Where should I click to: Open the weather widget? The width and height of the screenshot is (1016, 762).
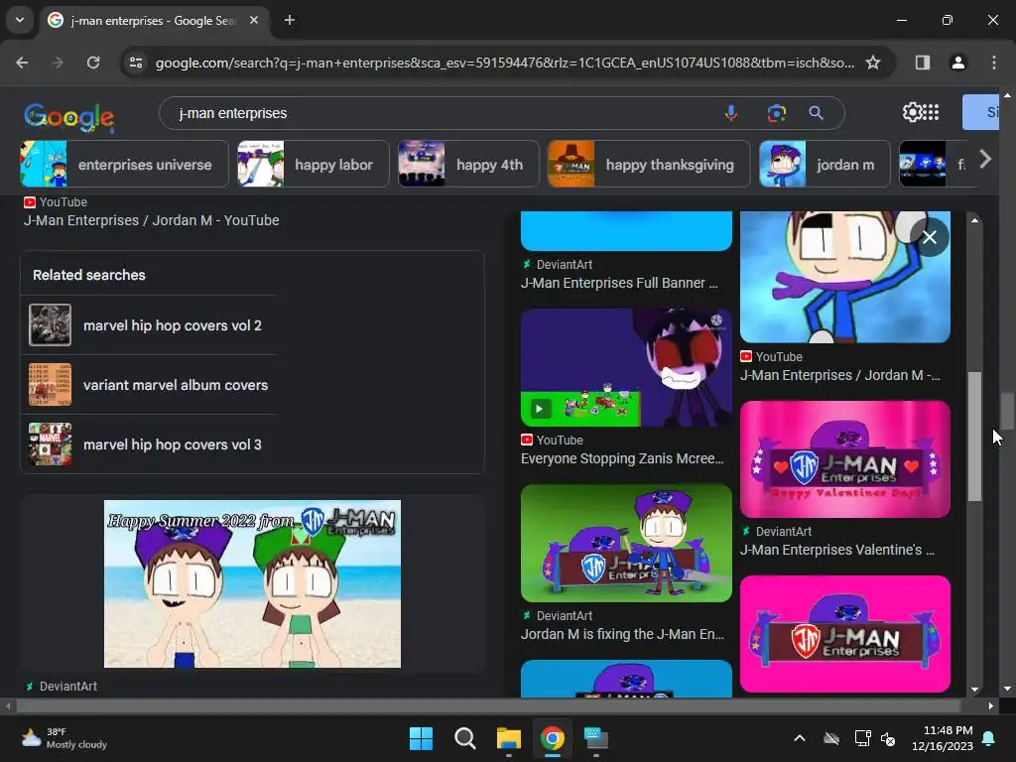pyautogui.click(x=63, y=738)
